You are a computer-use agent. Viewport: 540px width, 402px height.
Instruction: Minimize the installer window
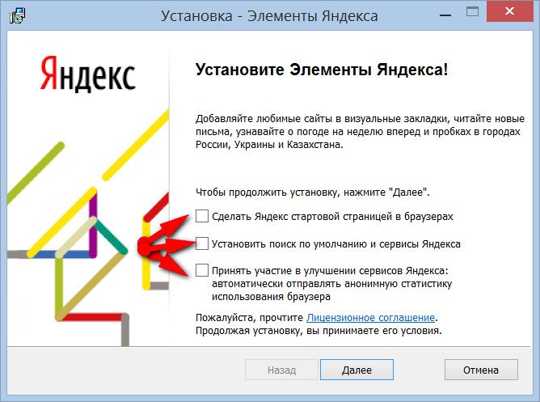point(445,15)
